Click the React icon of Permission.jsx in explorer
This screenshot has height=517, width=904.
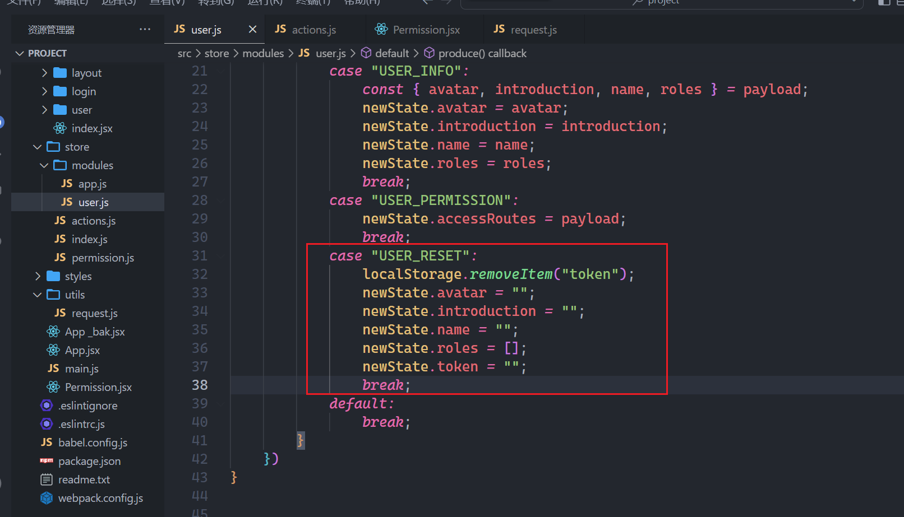click(53, 387)
